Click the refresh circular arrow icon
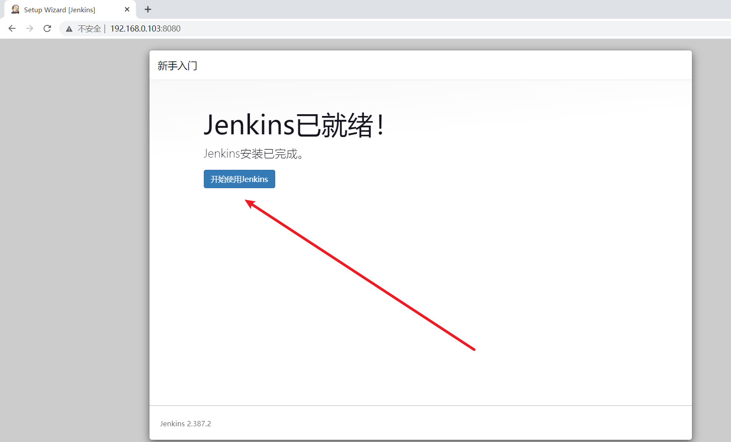 click(x=47, y=28)
